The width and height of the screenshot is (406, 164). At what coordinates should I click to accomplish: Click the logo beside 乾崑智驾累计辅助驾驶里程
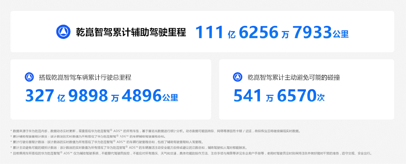click(x=64, y=32)
